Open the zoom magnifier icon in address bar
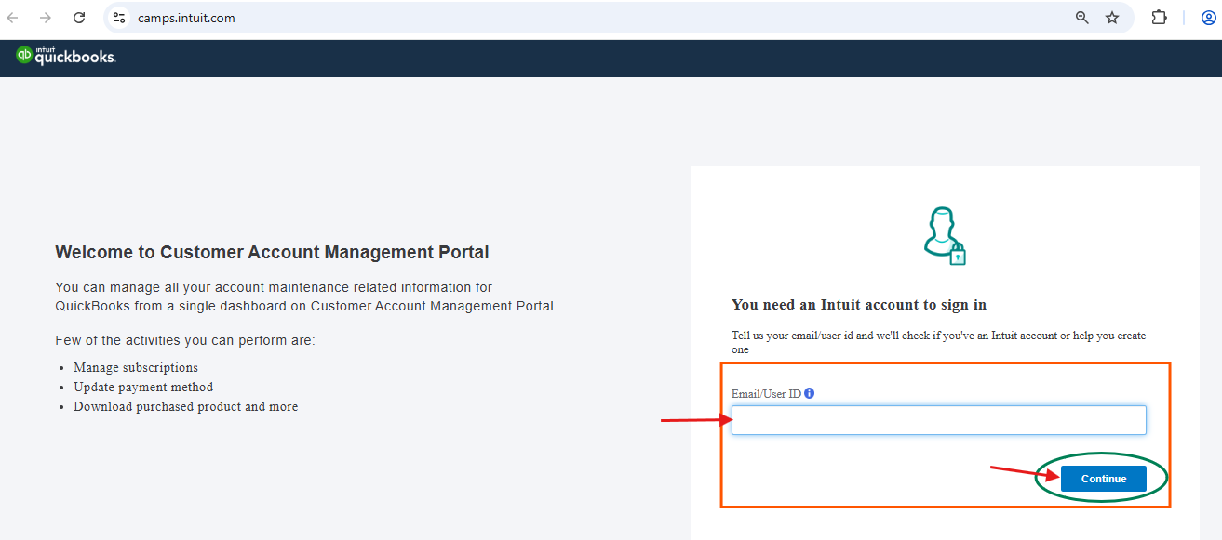This screenshot has height=540, width=1222. (x=1082, y=18)
